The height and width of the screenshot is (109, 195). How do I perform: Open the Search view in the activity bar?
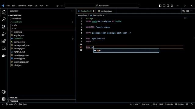4,19
